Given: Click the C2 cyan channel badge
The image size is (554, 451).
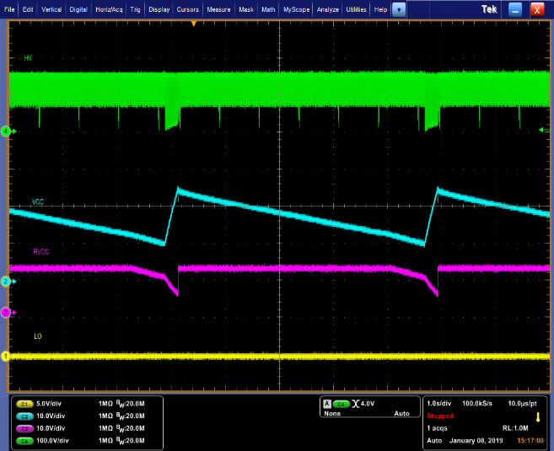Looking at the screenshot, I should click(24, 416).
